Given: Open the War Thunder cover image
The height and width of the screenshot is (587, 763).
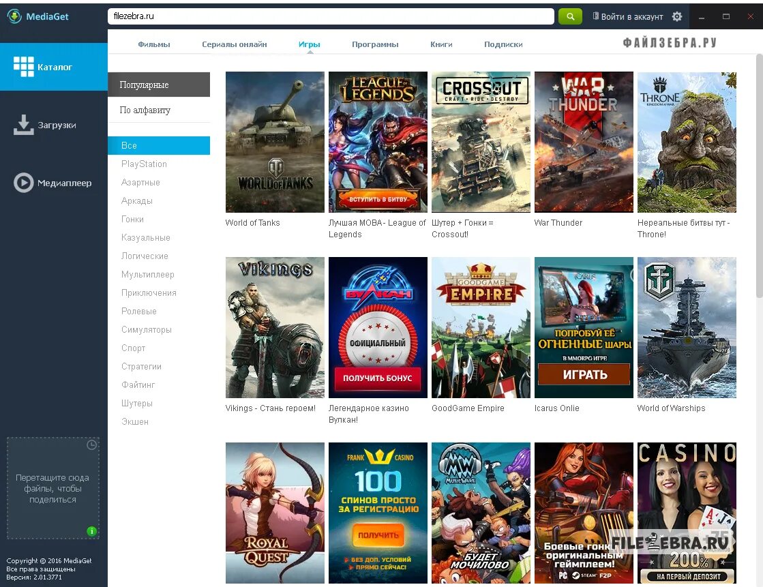Looking at the screenshot, I should pos(584,142).
